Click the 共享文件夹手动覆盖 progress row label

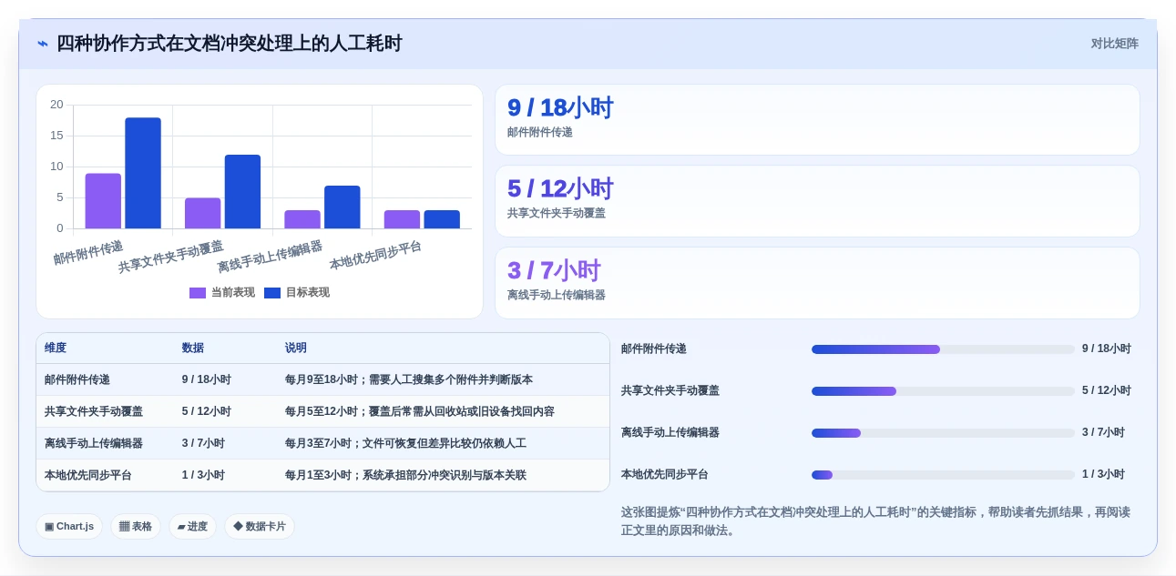coord(670,391)
